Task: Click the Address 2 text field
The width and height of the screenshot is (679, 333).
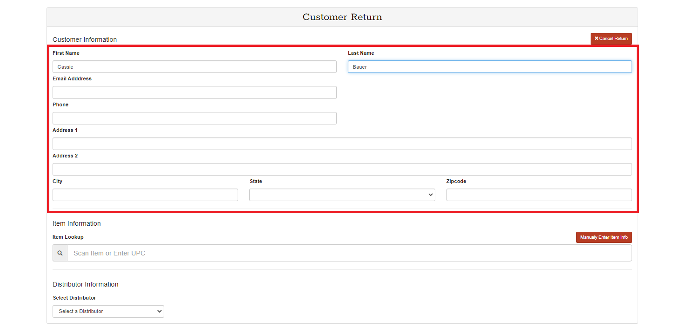Action: pos(342,170)
